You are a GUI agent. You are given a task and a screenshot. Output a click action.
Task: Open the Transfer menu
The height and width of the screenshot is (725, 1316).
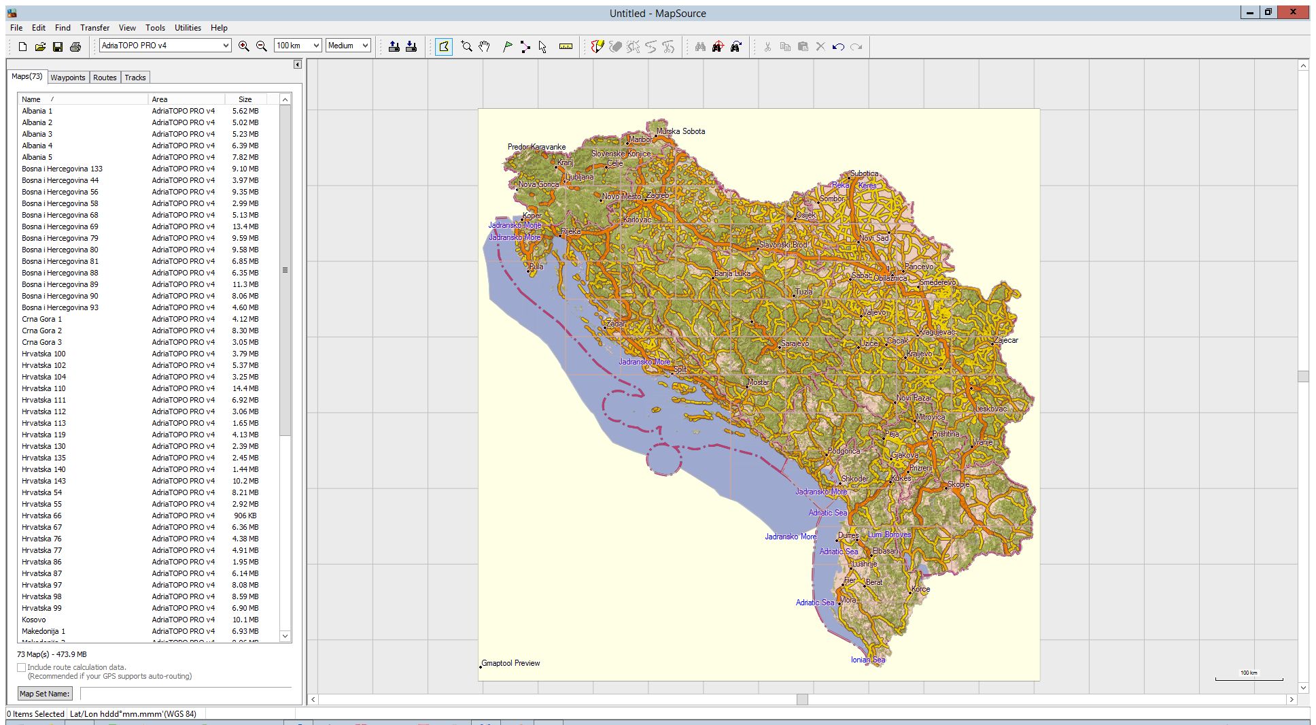pyautogui.click(x=94, y=28)
